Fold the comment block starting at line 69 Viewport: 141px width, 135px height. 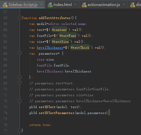20,83
